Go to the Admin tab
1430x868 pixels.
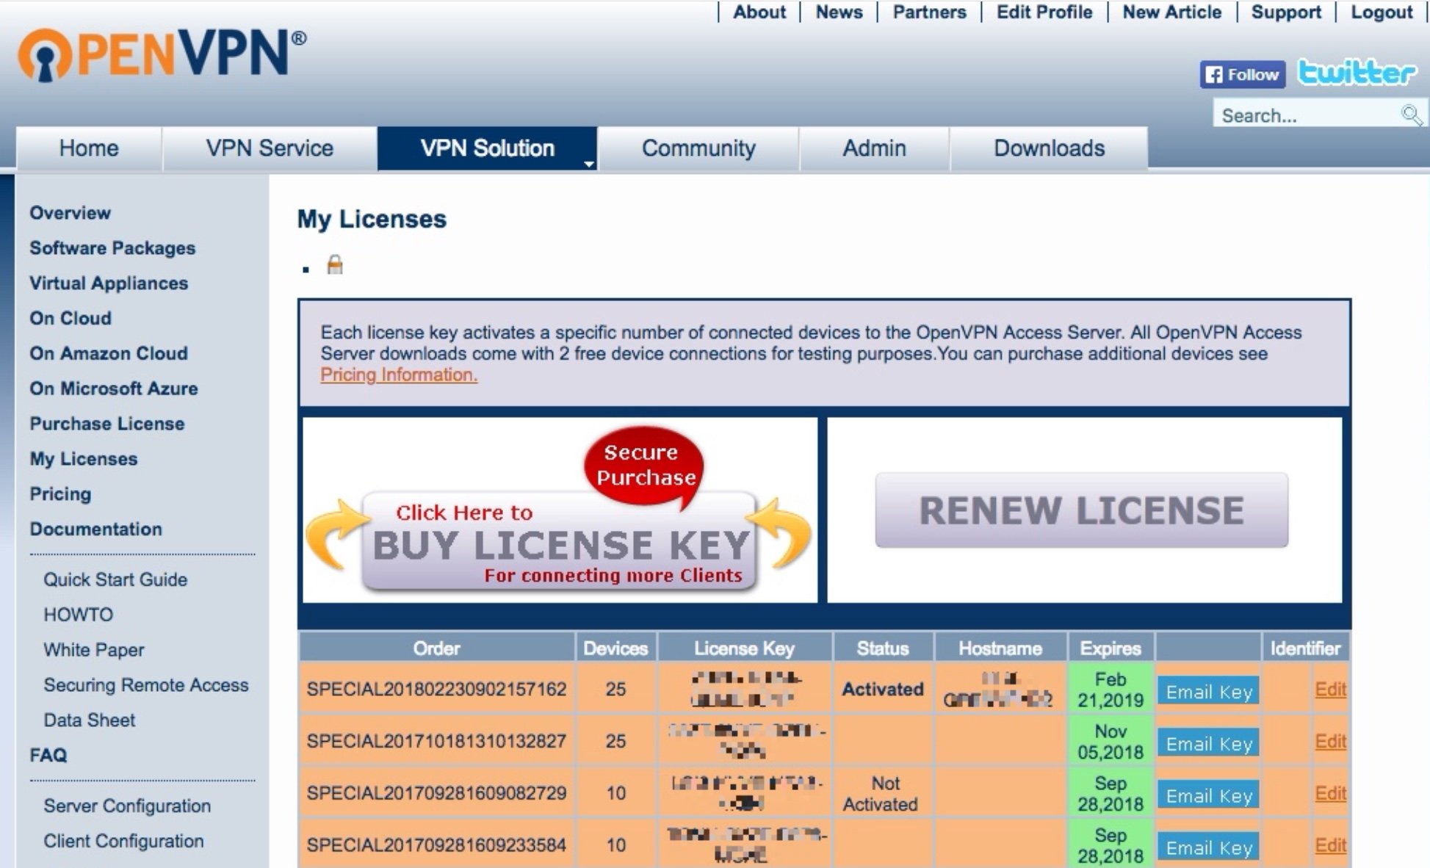pos(874,148)
